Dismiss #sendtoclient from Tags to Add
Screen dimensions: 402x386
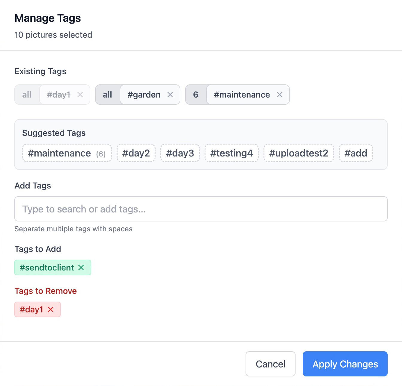click(81, 268)
